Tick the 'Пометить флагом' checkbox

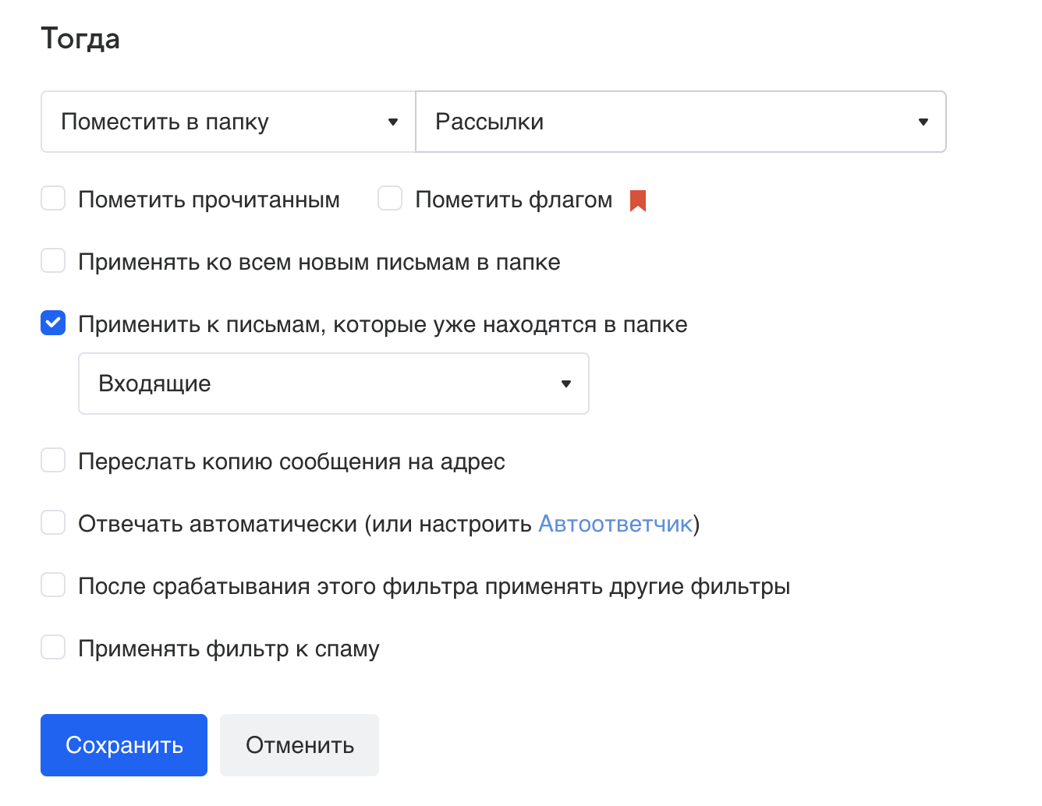(x=390, y=199)
